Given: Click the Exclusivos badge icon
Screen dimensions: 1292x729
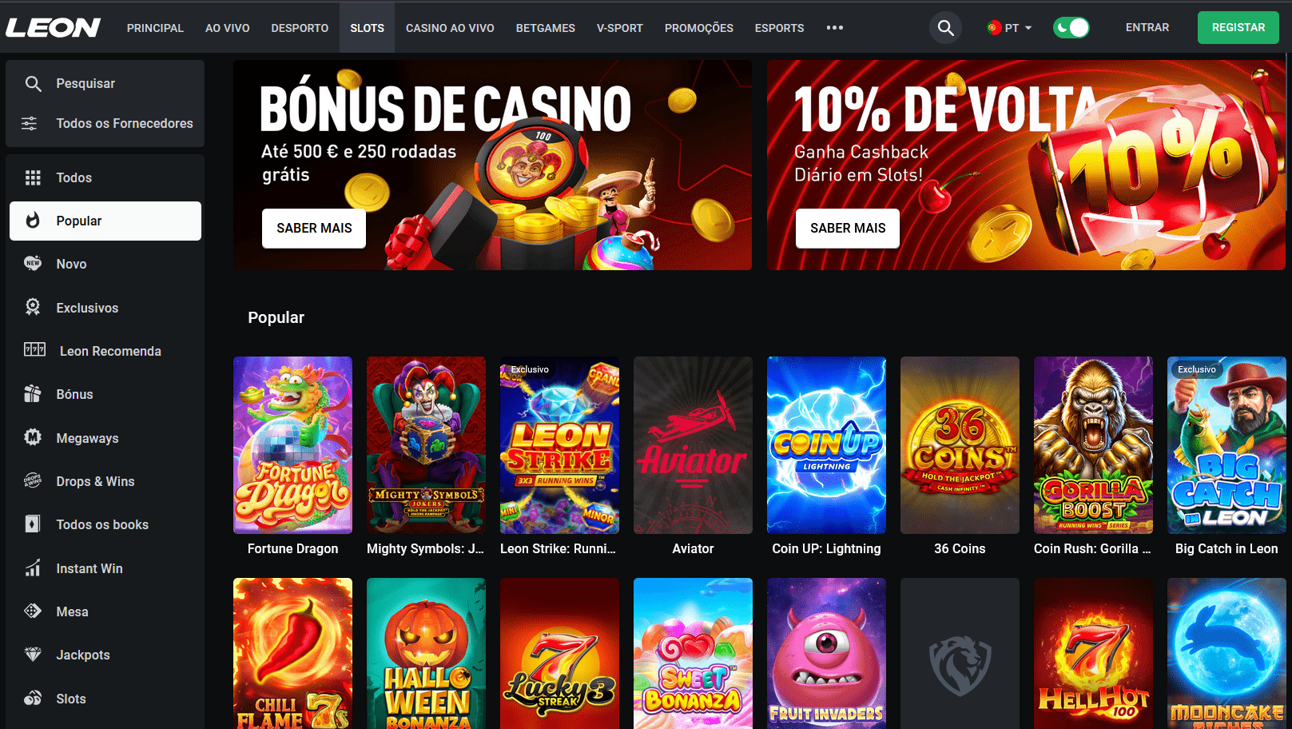Looking at the screenshot, I should tap(33, 307).
